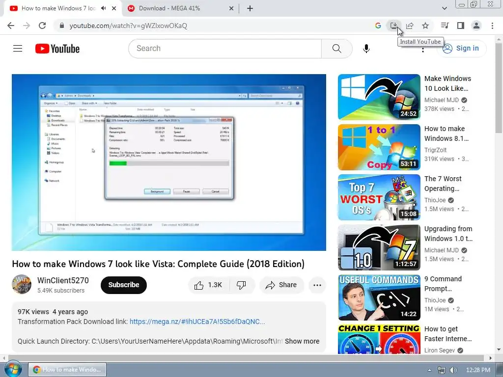Install YouTube app via address bar icon
This screenshot has height=377, width=503.
tap(394, 26)
